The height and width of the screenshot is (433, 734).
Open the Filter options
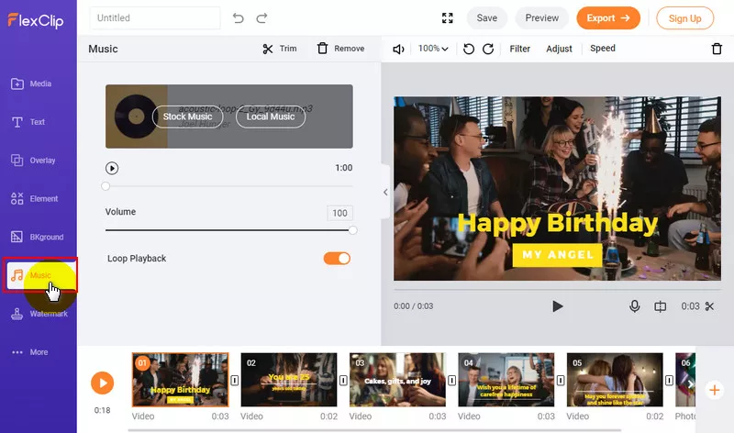(x=519, y=49)
